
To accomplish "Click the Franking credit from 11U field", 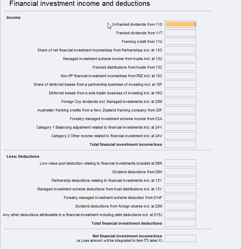I will coord(180,41).
